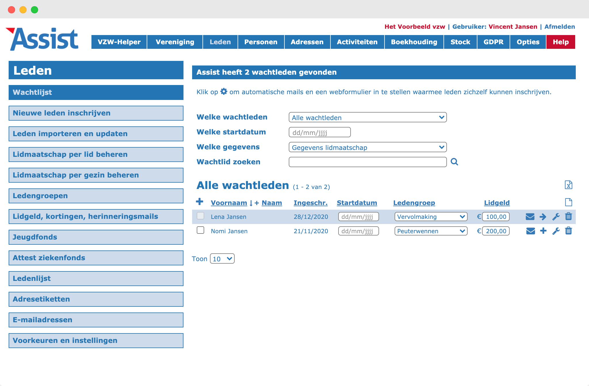Viewport: 589px width, 386px height.
Task: Click the magnifier search icon
Action: 454,162
